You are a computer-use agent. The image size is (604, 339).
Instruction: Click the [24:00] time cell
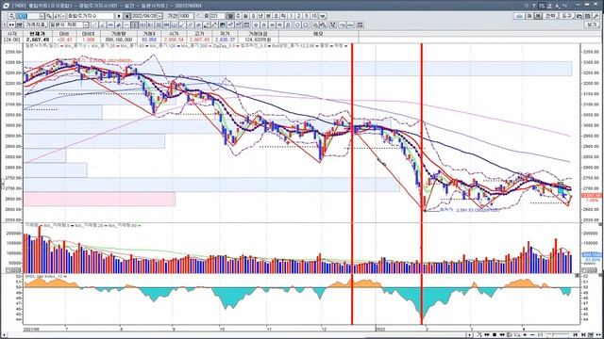click(11, 40)
